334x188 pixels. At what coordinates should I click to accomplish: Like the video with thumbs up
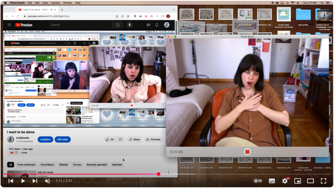coord(108,140)
